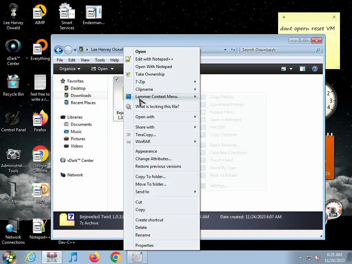352x264 pixels.
Task: Expand the Send to submenu
Action: [162, 192]
